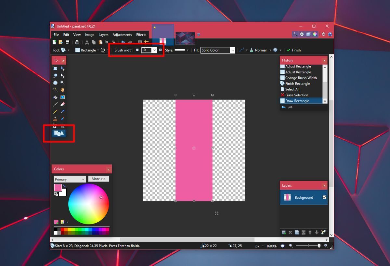
Task: Select the Magic Wand tool
Action: tap(55, 90)
